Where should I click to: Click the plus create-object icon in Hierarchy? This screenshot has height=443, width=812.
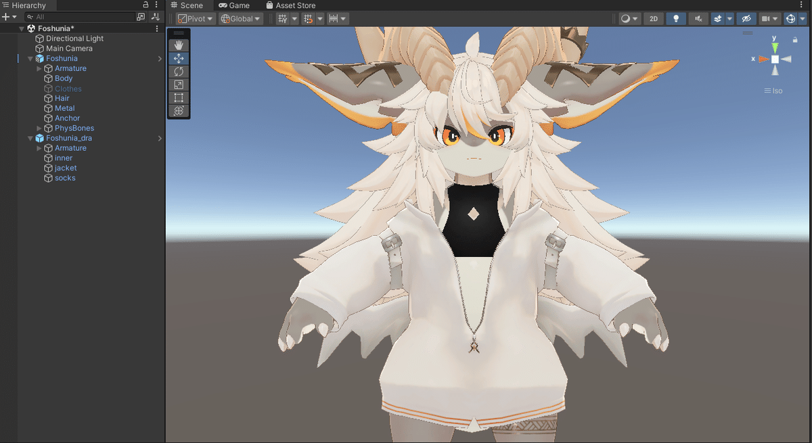5,17
